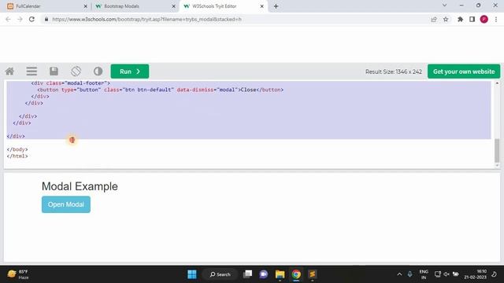
Task: Click the closing </html> tag line
Action: coord(17,156)
